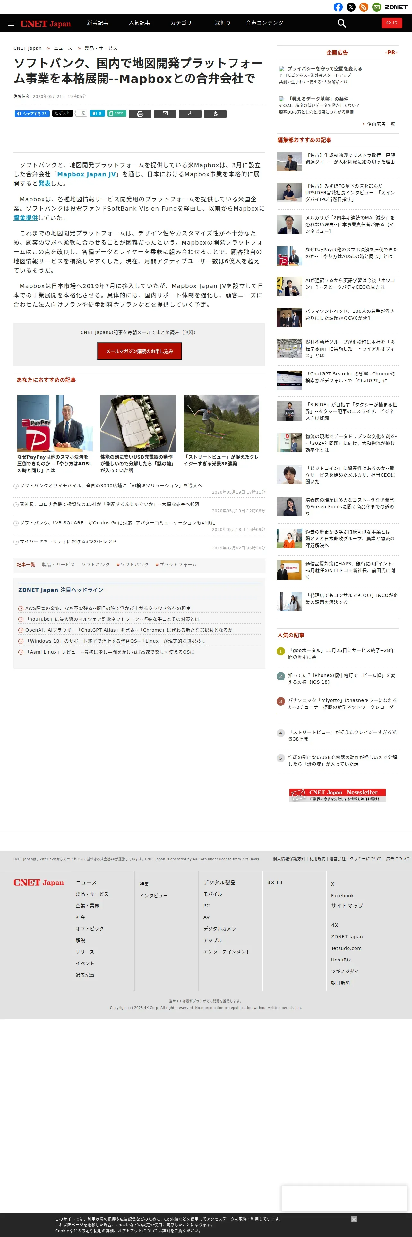Click the CNET Japan logo in navbar
Viewport: 412px width, 1237px height.
[46, 23]
